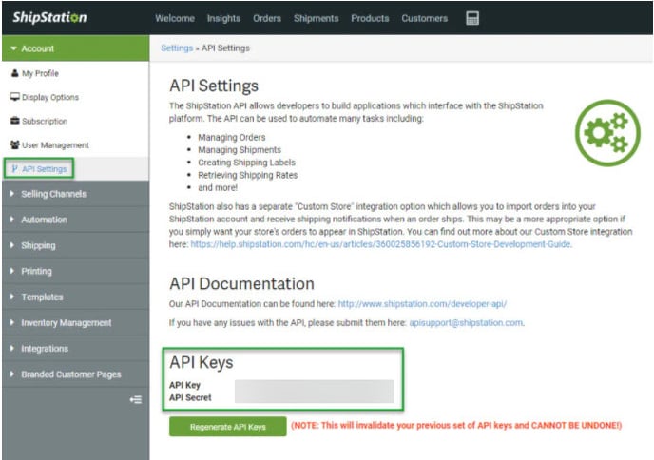Open the Customers tab
The height and width of the screenshot is (460, 654).
coord(425,18)
